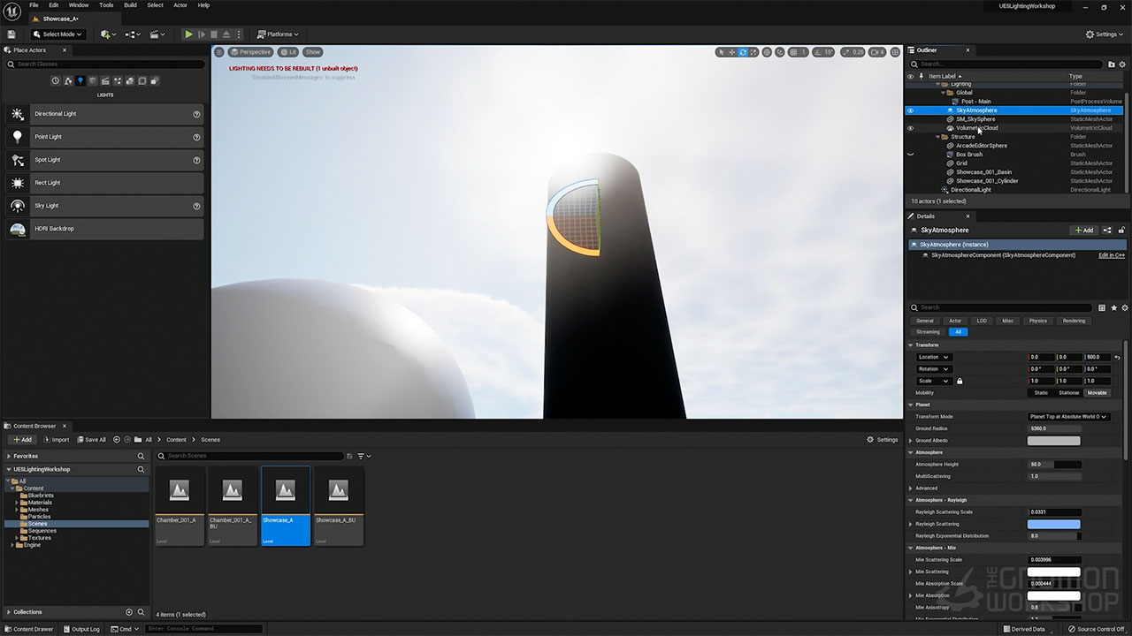The width and height of the screenshot is (1132, 636).
Task: Click the Save icon in the toolbar
Action: pyautogui.click(x=11, y=34)
